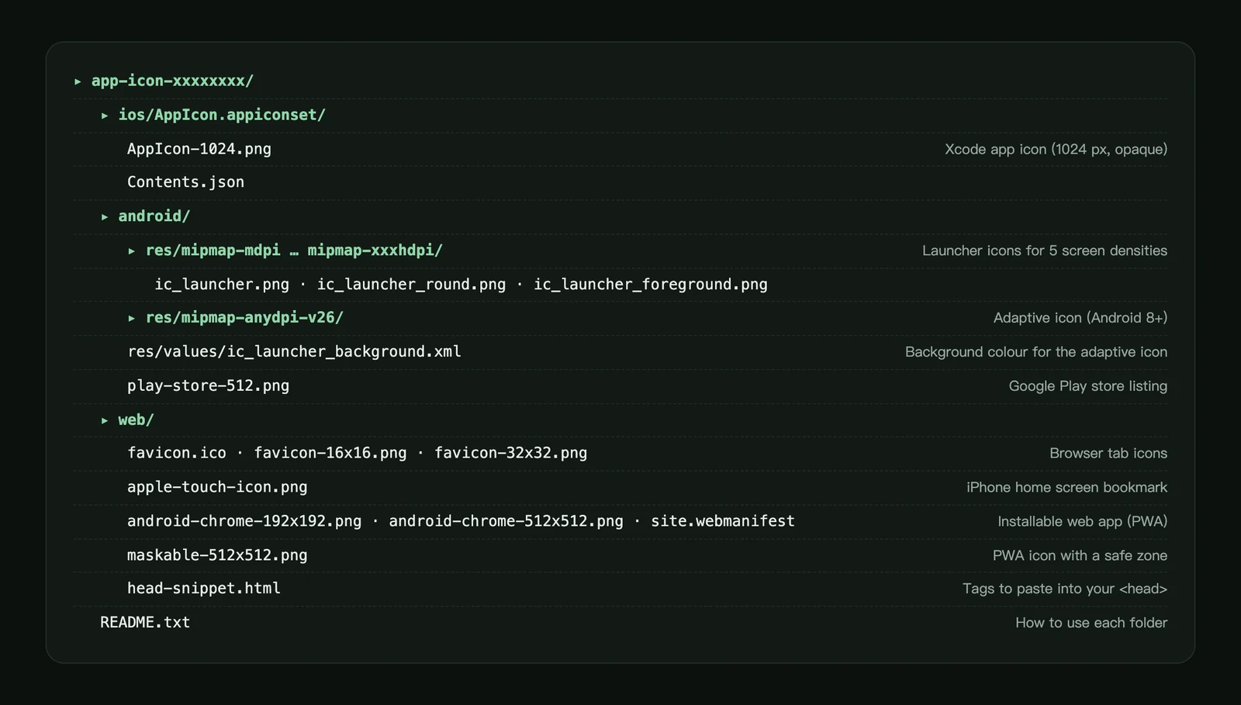The width and height of the screenshot is (1241, 705).
Task: Click site.webmanifest file name
Action: (723, 521)
